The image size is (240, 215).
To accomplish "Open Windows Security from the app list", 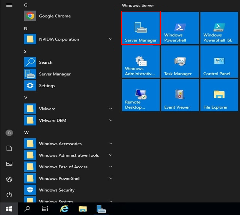I will (x=57, y=190).
